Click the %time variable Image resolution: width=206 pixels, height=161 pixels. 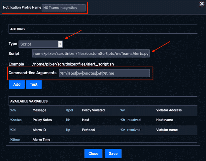click(x=15, y=140)
